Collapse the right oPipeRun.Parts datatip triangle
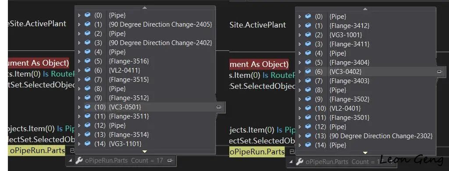This screenshot has height=171, width=449. pyautogui.click(x=291, y=162)
